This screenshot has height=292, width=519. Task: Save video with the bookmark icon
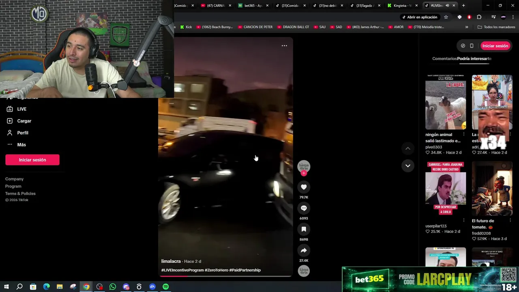coord(304,229)
